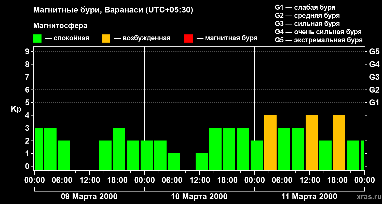Click the 'Магнитосфера' legend heading
The height and width of the screenshot is (204, 382).
click(60, 26)
